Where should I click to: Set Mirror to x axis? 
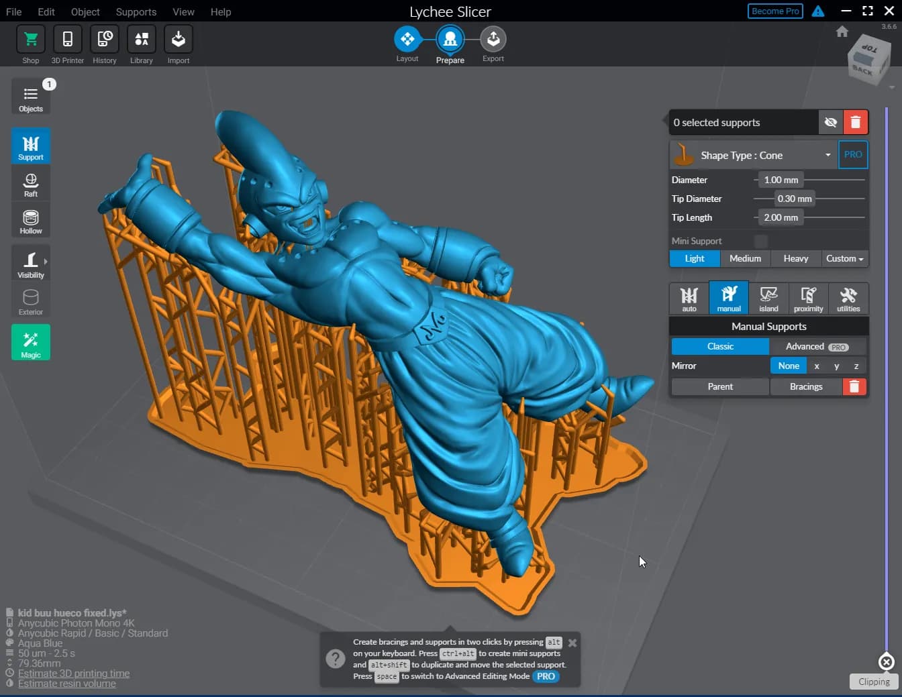click(x=817, y=366)
